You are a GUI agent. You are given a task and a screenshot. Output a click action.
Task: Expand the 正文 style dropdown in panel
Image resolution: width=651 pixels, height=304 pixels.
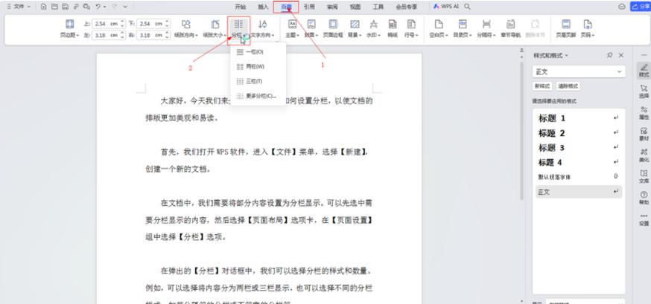[620, 71]
